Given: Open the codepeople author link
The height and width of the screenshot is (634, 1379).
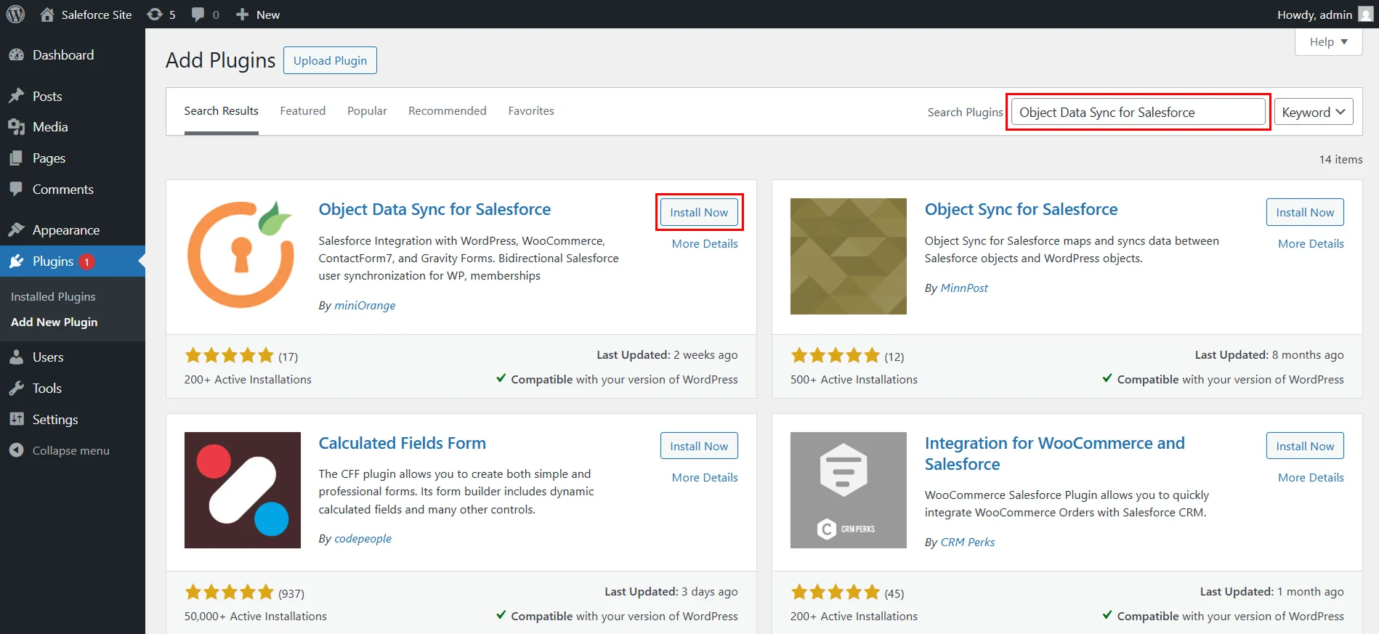Looking at the screenshot, I should (x=363, y=539).
